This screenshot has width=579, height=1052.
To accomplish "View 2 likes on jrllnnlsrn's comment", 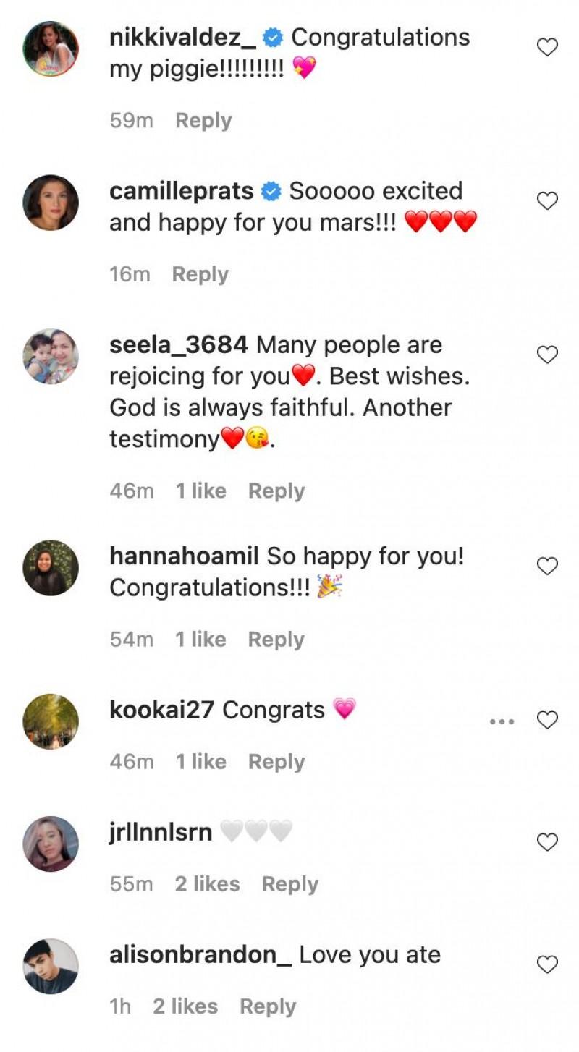I will (x=207, y=884).
